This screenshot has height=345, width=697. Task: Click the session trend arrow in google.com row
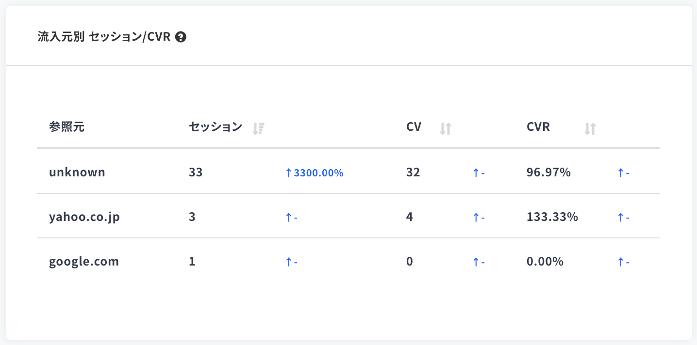291,262
